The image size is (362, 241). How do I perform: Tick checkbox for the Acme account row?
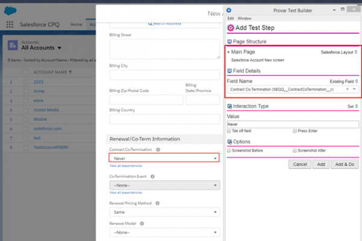point(26,91)
